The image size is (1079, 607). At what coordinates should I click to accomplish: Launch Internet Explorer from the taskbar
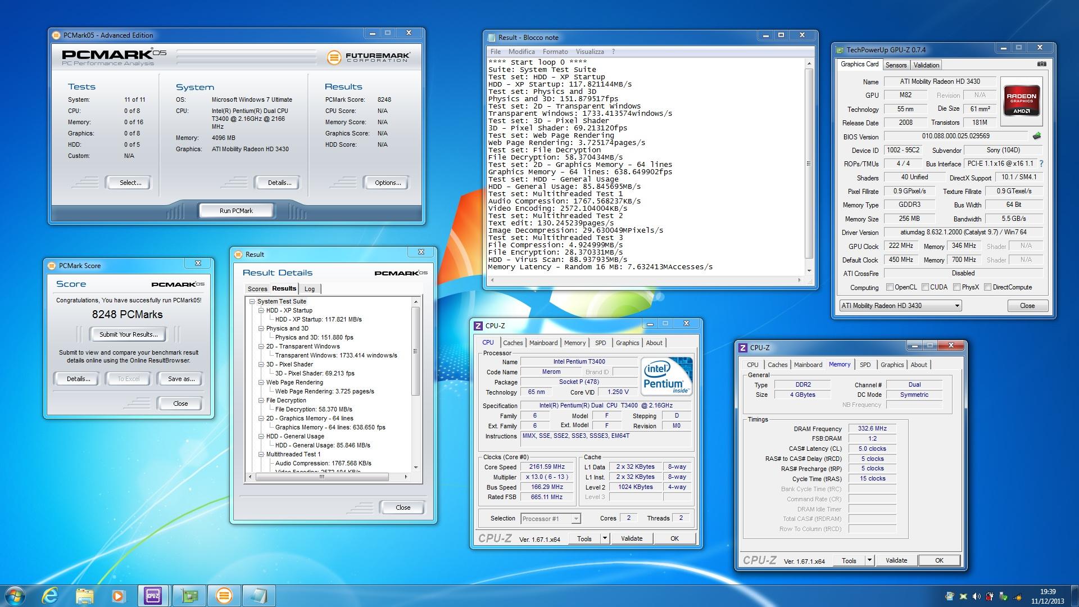(51, 595)
